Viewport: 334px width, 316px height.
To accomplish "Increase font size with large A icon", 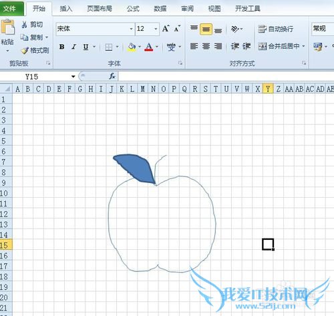I will [166, 29].
